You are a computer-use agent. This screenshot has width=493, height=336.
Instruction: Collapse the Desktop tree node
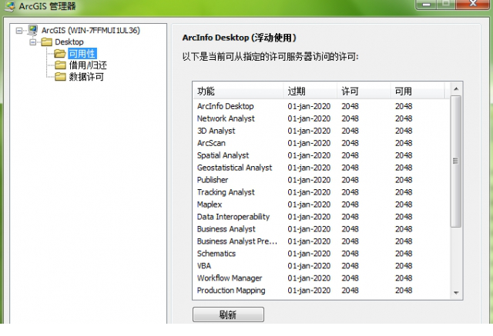(32, 42)
